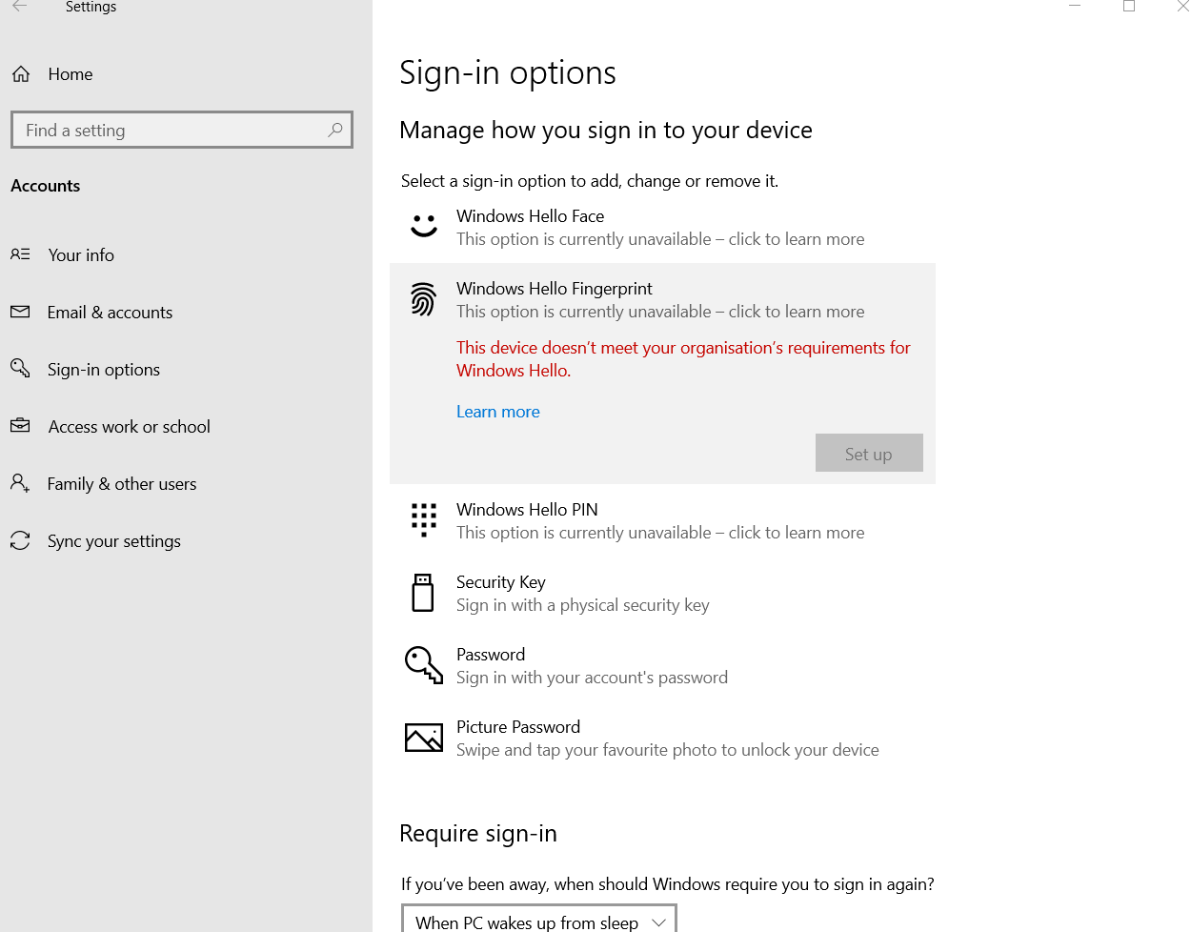Click the Access work or school briefcase icon

click(x=20, y=426)
